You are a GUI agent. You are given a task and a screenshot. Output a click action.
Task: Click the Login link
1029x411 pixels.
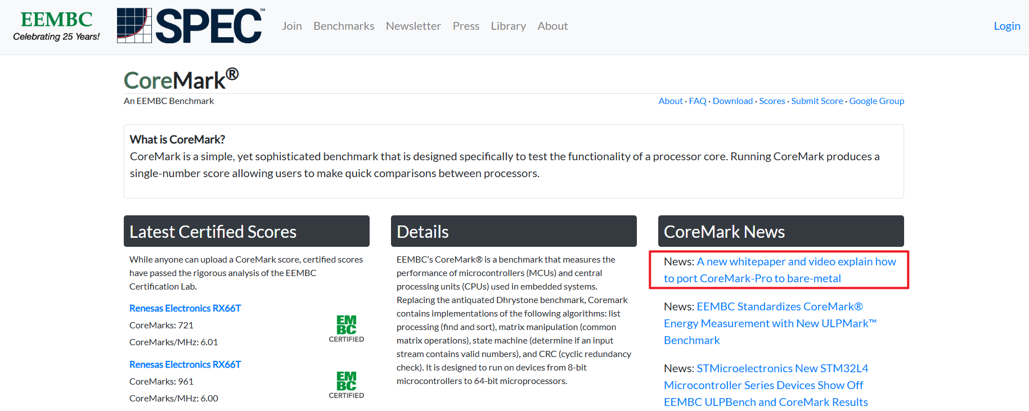click(x=1006, y=26)
